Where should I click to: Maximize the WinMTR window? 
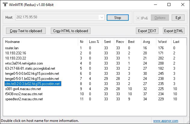(x=169, y=5)
